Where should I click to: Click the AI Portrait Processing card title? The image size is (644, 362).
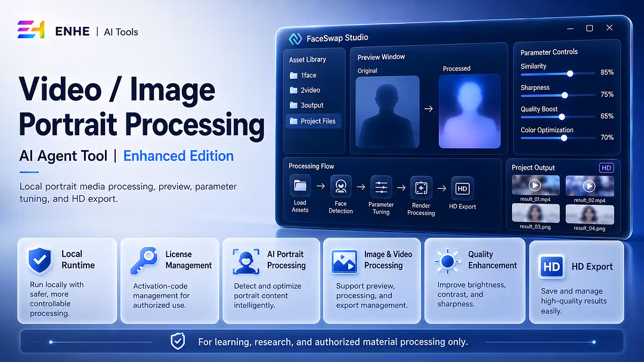point(286,260)
